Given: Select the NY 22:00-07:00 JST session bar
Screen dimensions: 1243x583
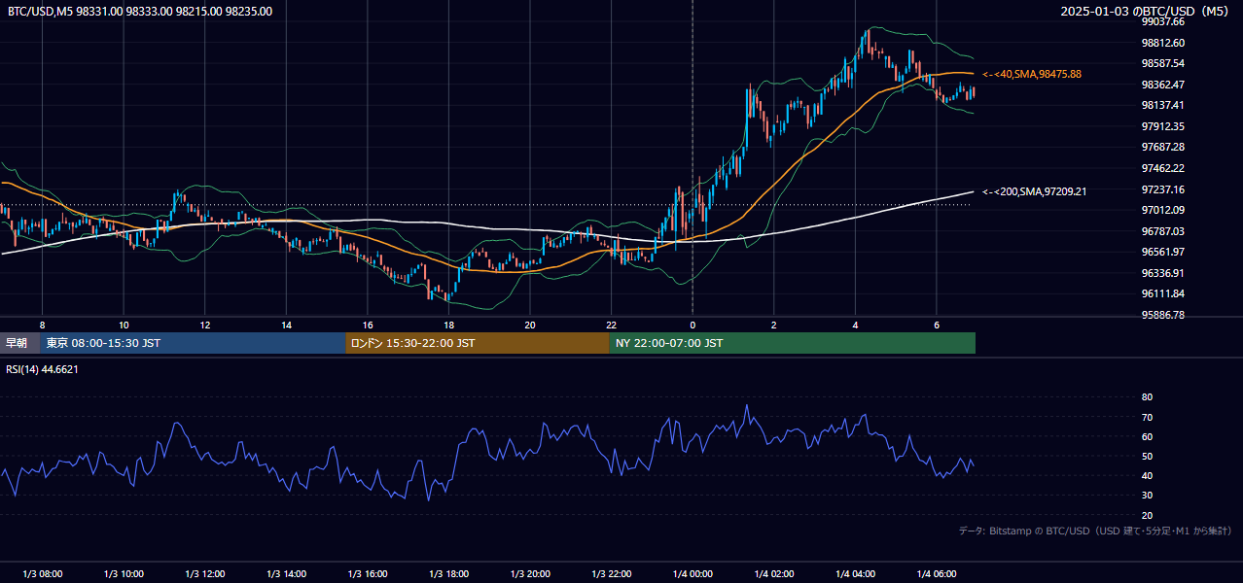Looking at the screenshot, I should click(793, 343).
